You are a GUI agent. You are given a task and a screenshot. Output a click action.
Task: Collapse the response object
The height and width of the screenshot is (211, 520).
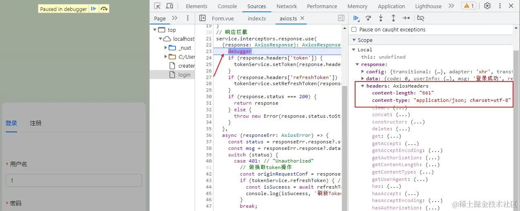358,64
